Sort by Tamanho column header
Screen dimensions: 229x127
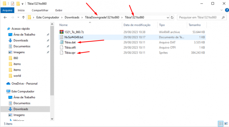tap(194, 25)
